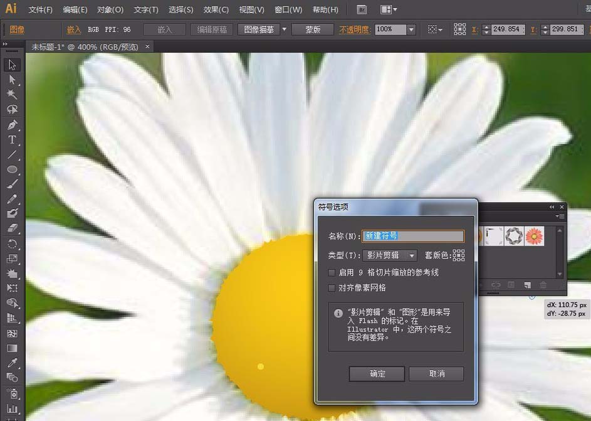This screenshot has width=591, height=421.
Task: Select the red flower symbol thumbnail
Action: pyautogui.click(x=535, y=236)
